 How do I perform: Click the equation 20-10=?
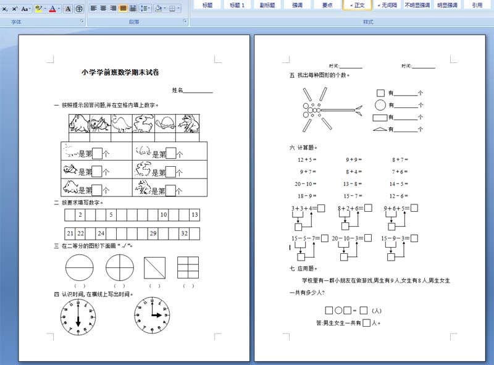coord(306,184)
